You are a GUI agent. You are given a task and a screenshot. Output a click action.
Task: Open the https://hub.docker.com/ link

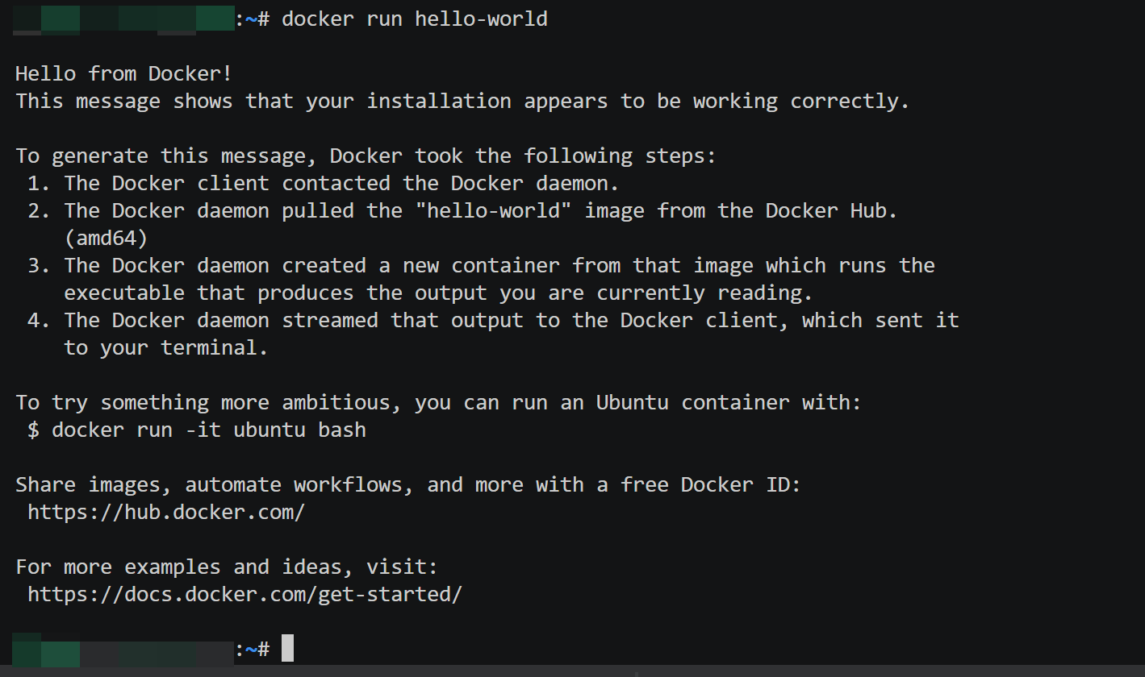[166, 512]
